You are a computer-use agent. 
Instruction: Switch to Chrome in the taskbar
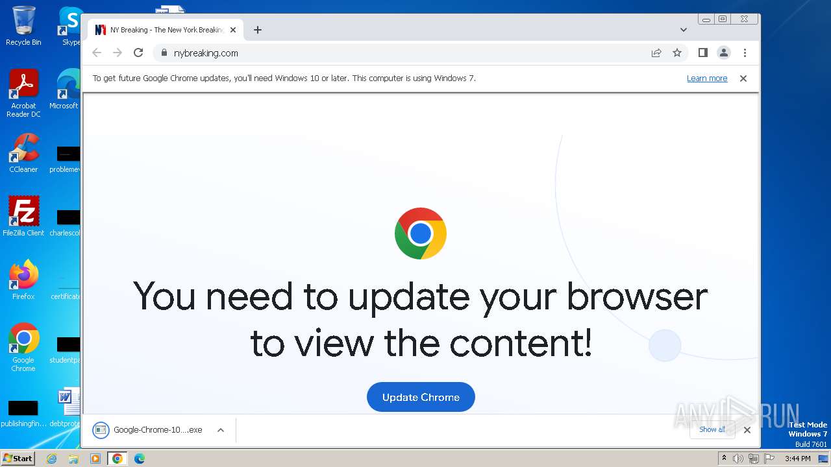click(x=117, y=459)
